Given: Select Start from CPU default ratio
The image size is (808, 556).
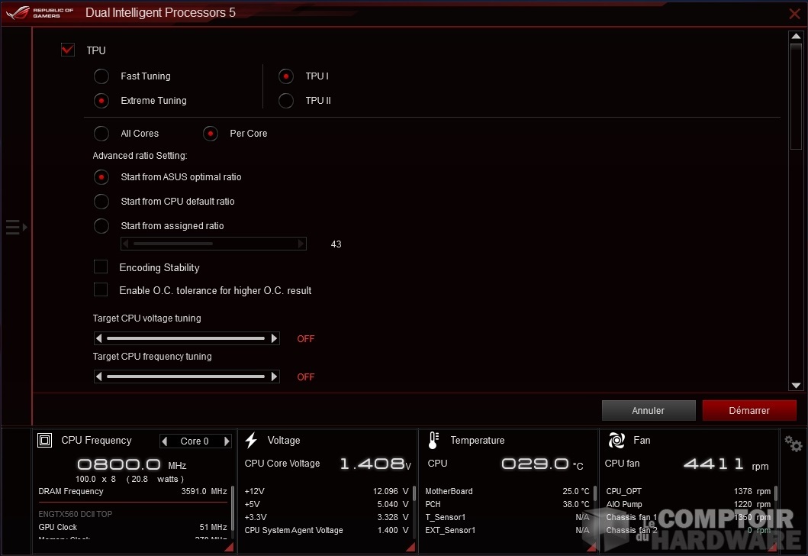Looking at the screenshot, I should coord(101,202).
